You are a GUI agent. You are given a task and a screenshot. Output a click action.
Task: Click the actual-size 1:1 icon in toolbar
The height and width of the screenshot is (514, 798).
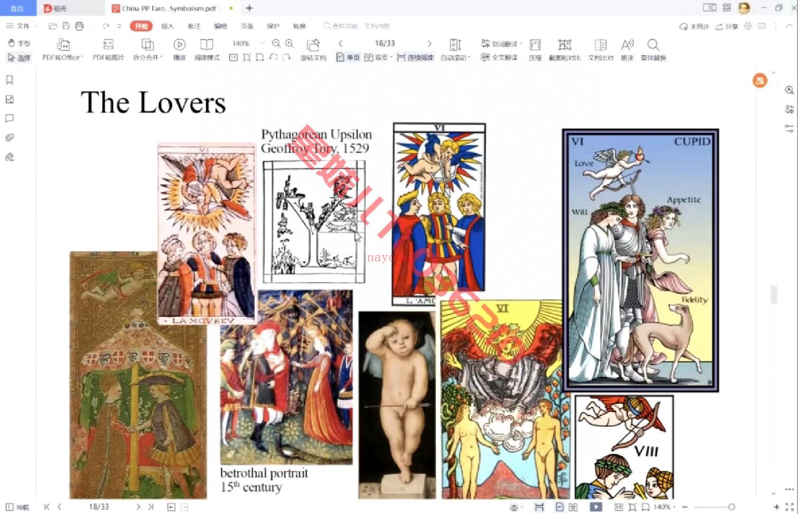233,58
